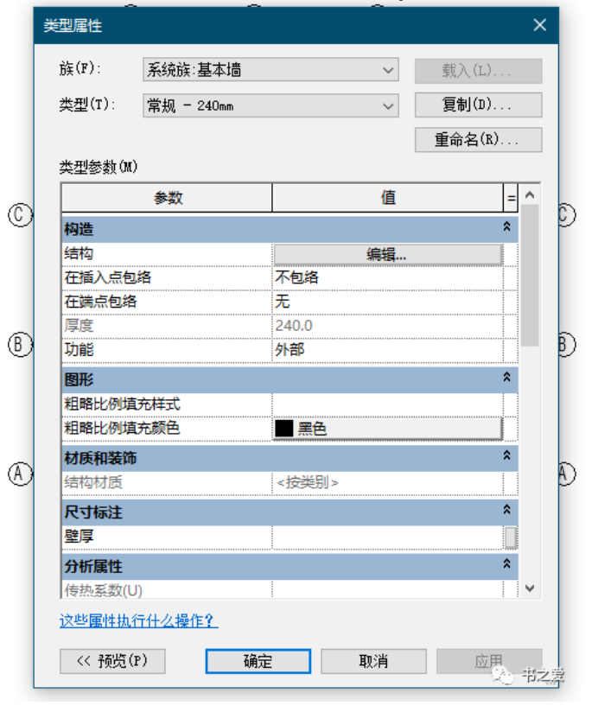The image size is (598, 706).
Task: Click the << 预览(P) preview button
Action: tap(112, 661)
